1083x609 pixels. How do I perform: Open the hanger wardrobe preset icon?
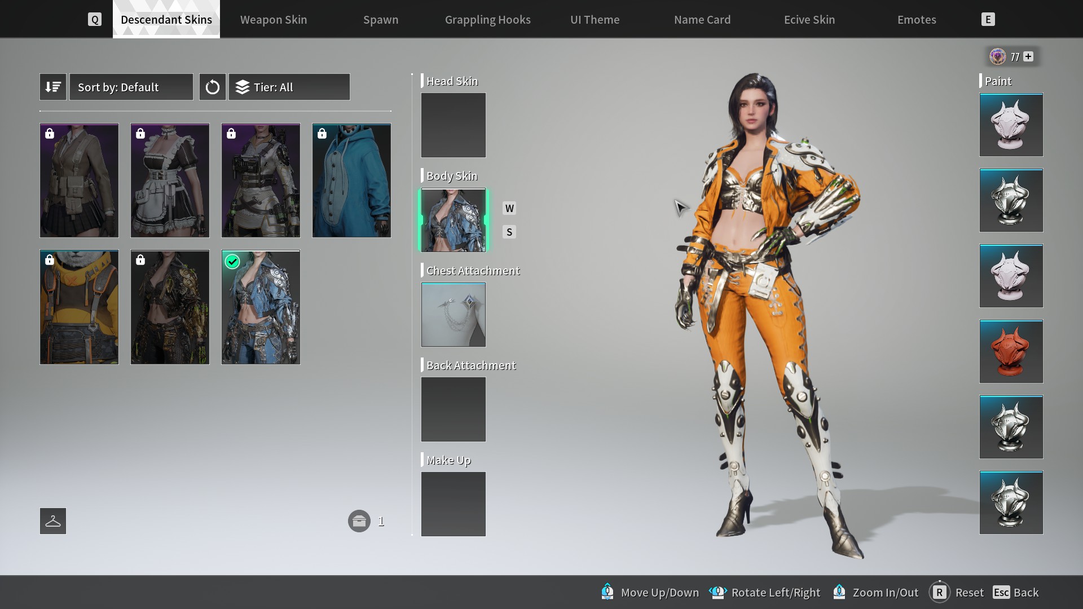click(53, 521)
